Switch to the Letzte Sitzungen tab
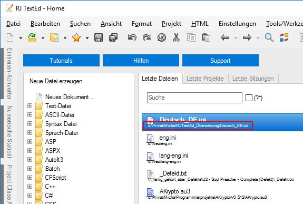The image size is (303, 204). (253, 79)
